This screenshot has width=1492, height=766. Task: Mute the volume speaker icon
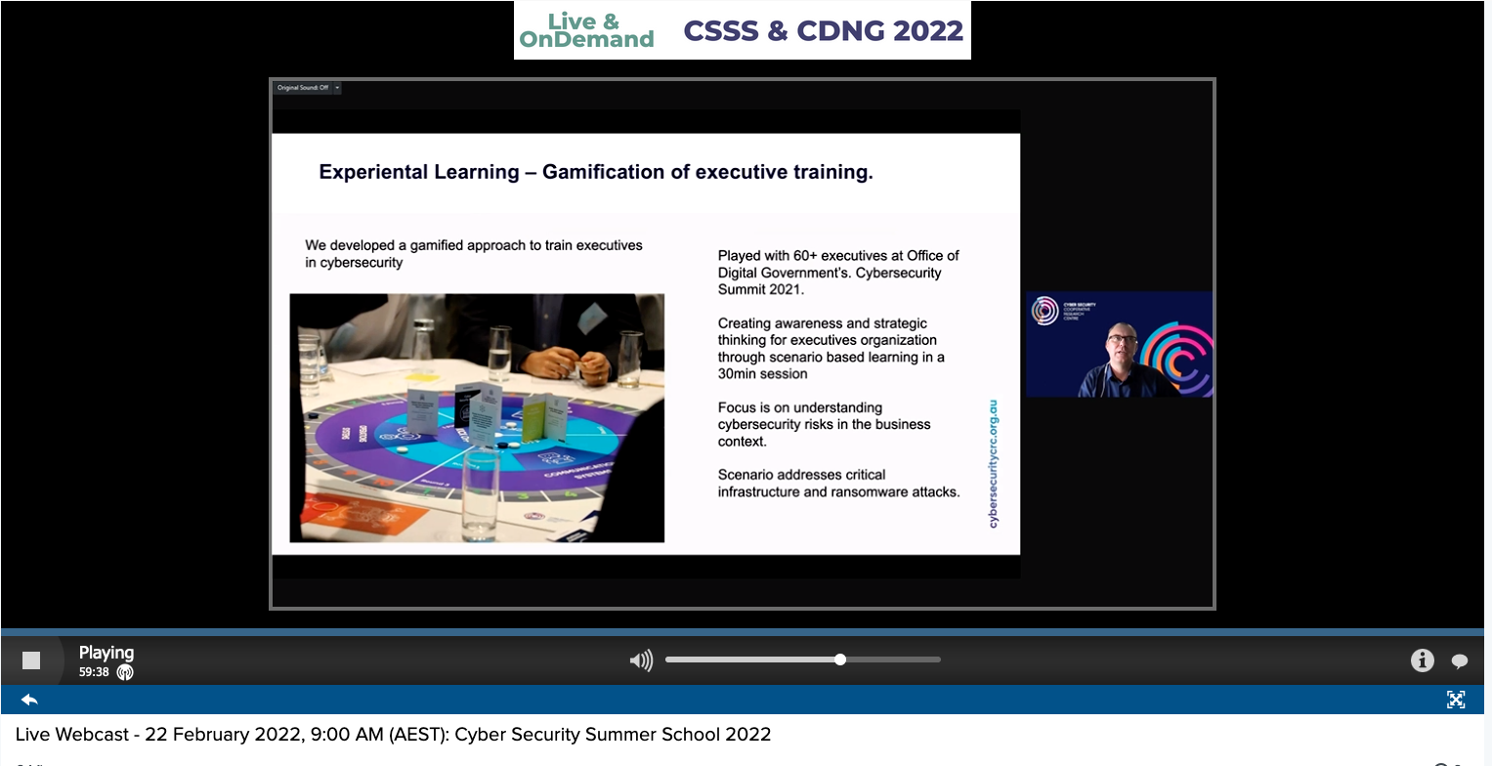tap(640, 661)
